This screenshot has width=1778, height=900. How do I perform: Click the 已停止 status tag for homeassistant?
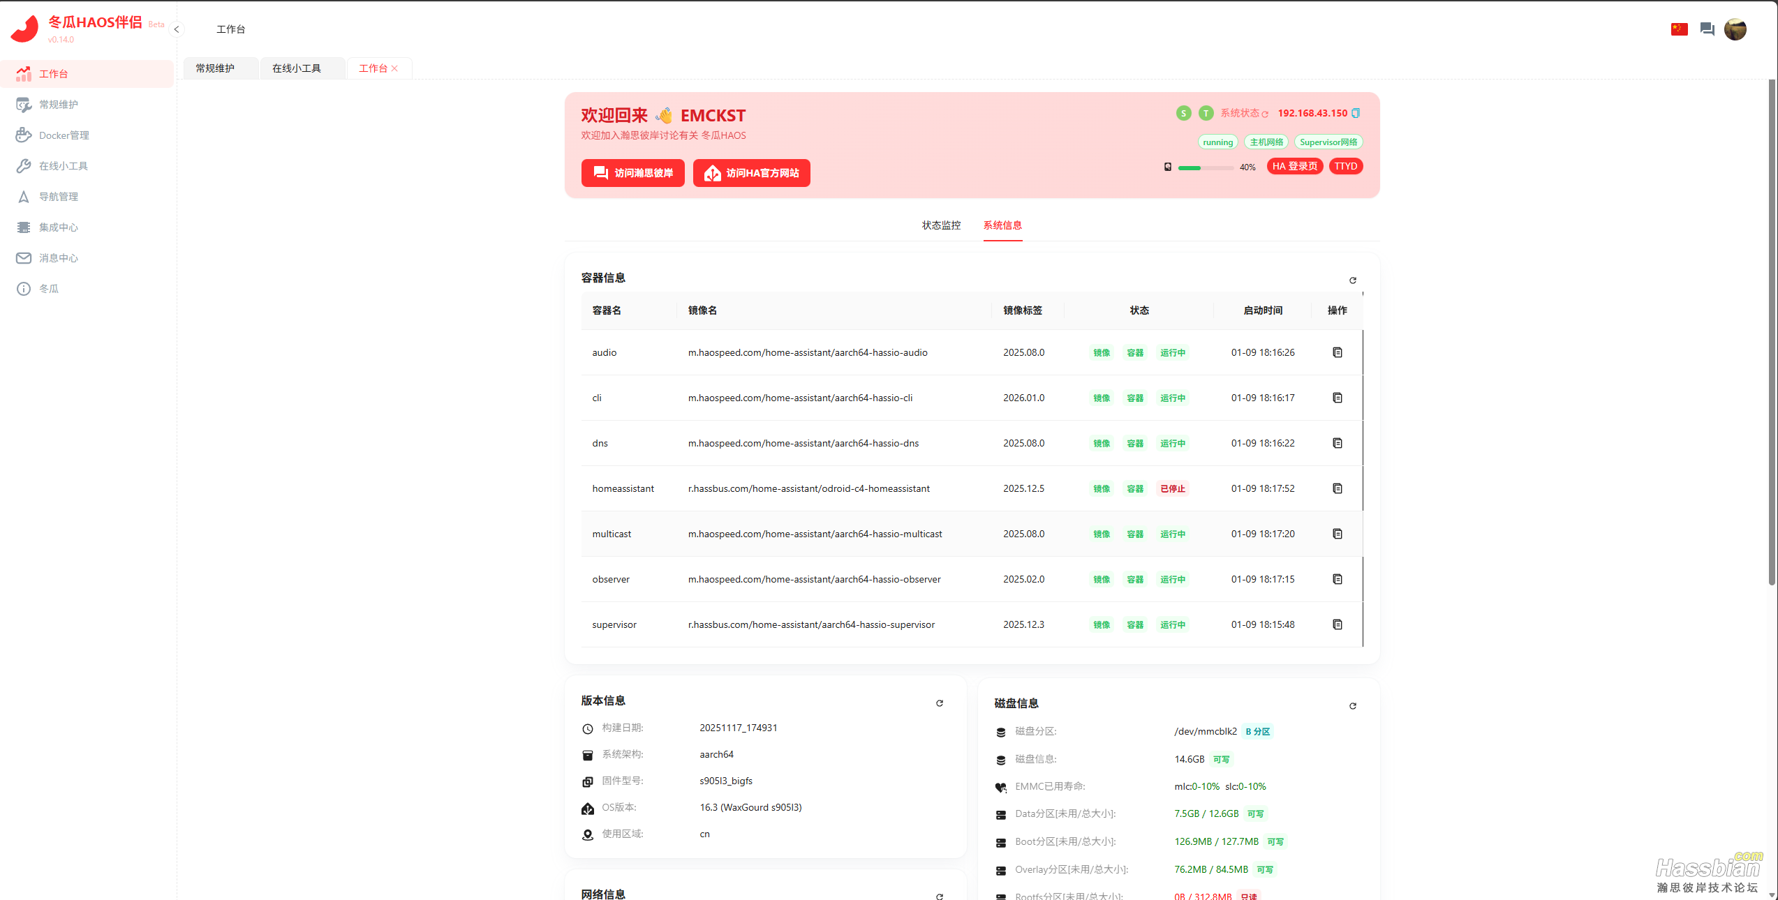[x=1172, y=488]
